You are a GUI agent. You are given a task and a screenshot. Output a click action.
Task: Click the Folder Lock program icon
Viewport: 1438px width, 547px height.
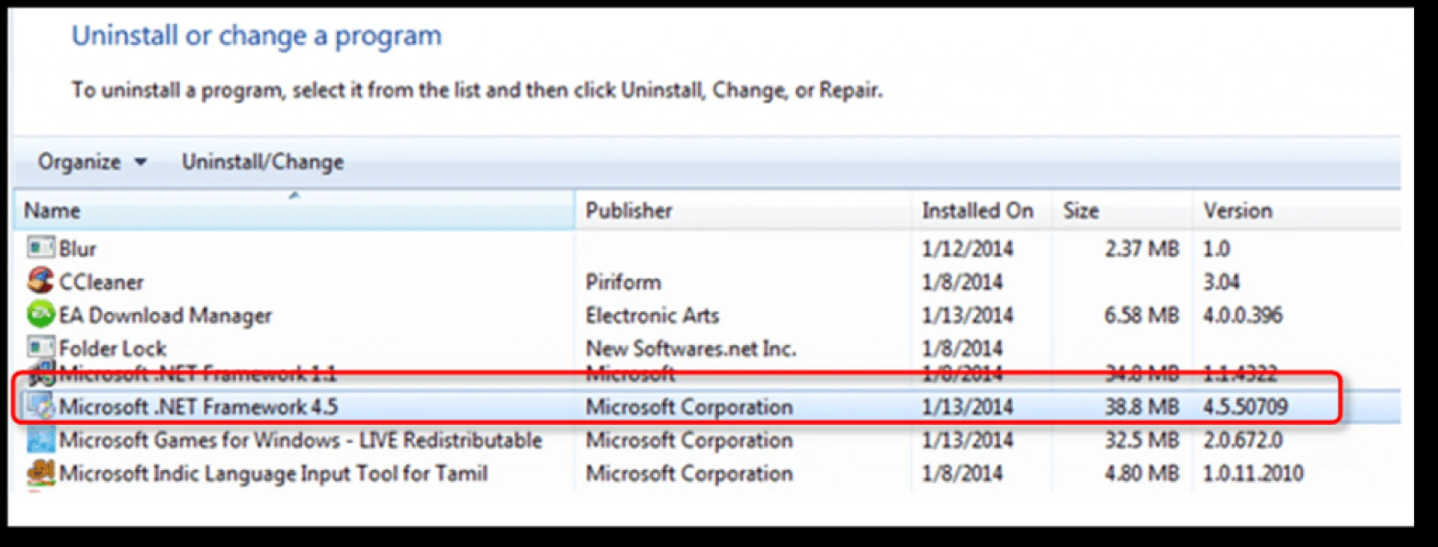point(40,346)
